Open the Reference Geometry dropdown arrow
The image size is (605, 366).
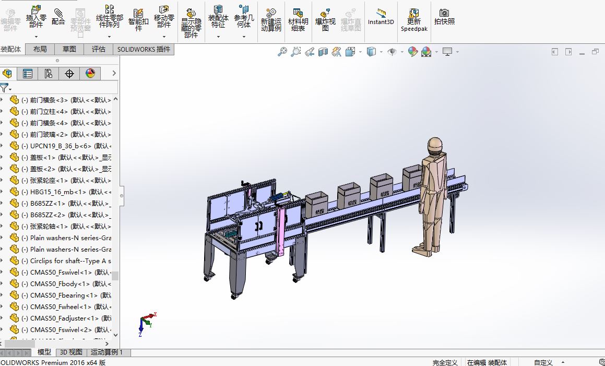[244, 37]
